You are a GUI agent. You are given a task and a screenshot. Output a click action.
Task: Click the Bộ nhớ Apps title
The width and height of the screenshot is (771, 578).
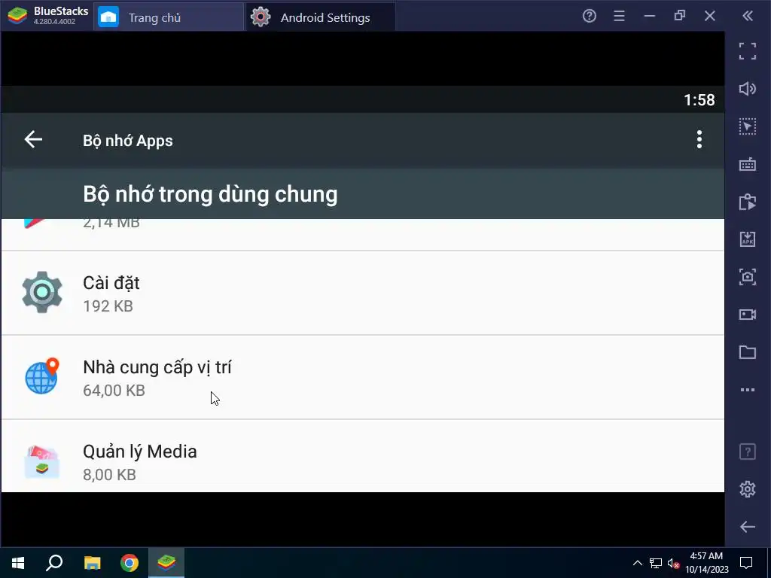(x=128, y=141)
